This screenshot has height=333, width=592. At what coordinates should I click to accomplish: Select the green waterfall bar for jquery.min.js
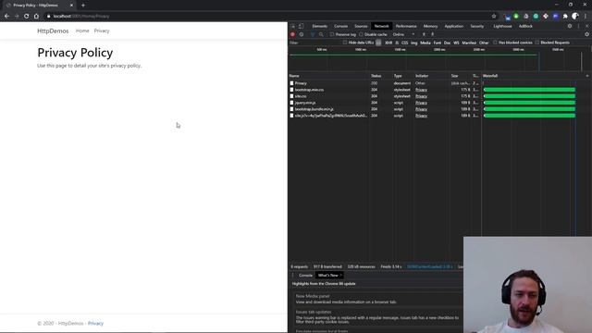529,103
